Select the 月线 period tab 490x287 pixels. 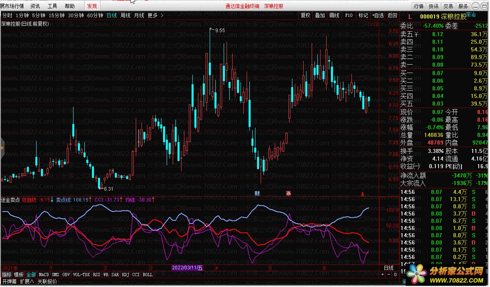(x=139, y=15)
